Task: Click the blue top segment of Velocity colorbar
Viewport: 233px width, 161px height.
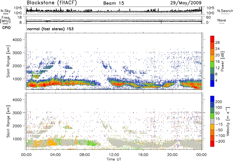Action: point(212,99)
